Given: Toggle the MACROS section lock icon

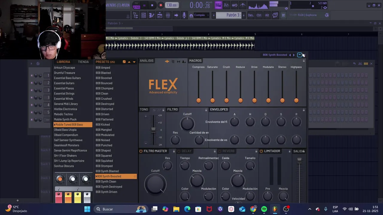Looking at the screenshot, I should pyautogui.click(x=304, y=61).
